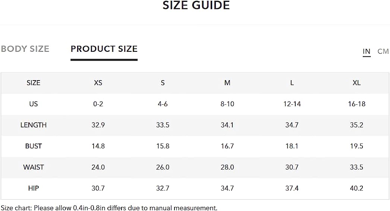390x211 pixels.
Task: Click the size chart measurement note
Action: [x=109, y=208]
